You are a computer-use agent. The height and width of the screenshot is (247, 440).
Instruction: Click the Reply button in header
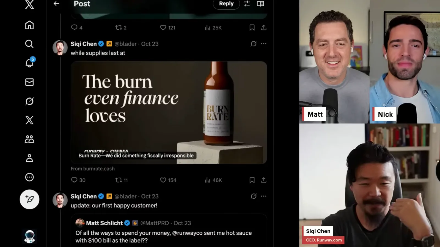tap(226, 4)
